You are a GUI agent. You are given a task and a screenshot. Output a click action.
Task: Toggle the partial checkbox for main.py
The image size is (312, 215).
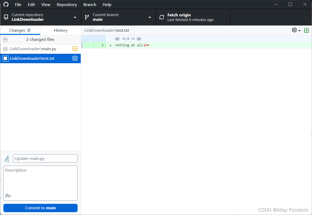(5, 49)
